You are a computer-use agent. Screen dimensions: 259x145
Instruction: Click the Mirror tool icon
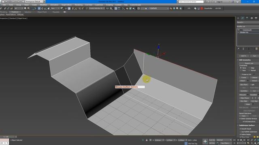[x=108, y=8]
